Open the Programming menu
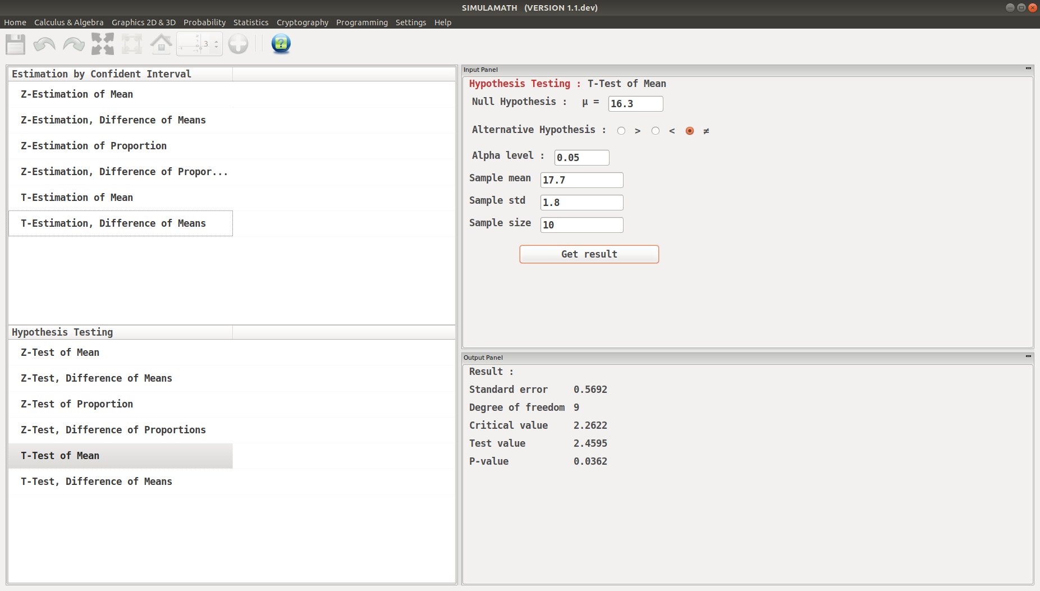1040x591 pixels. point(362,22)
